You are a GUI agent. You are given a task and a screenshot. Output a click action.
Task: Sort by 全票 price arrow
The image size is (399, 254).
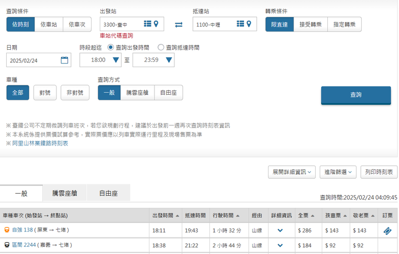[x=313, y=216]
